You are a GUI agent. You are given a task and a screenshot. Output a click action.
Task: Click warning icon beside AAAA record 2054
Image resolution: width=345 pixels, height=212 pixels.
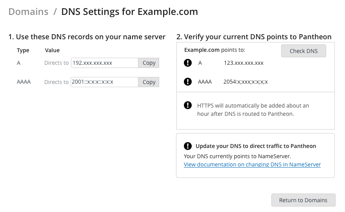(188, 82)
